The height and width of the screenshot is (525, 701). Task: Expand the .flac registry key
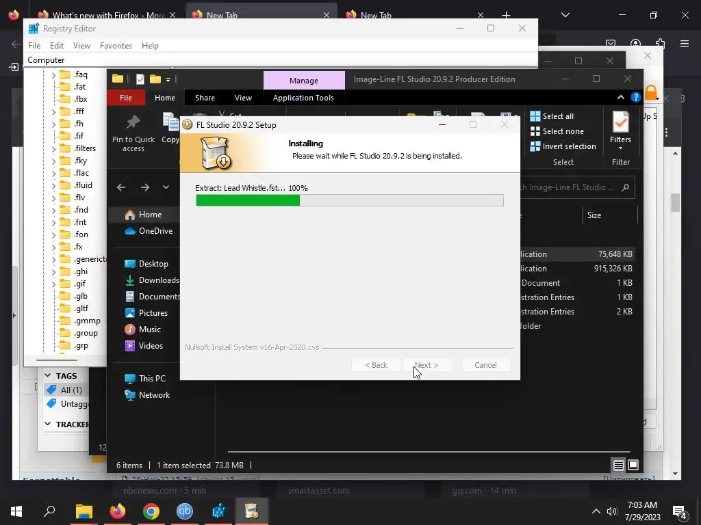point(53,173)
